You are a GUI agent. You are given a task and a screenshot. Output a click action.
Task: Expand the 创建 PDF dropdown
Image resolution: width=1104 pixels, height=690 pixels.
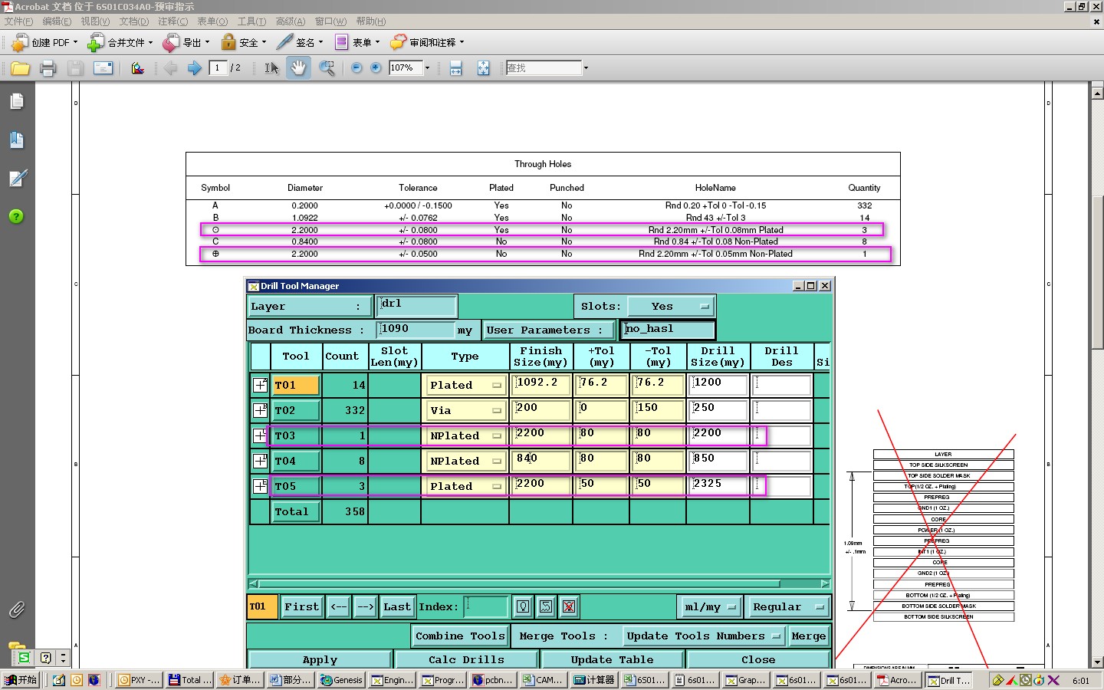[45, 43]
